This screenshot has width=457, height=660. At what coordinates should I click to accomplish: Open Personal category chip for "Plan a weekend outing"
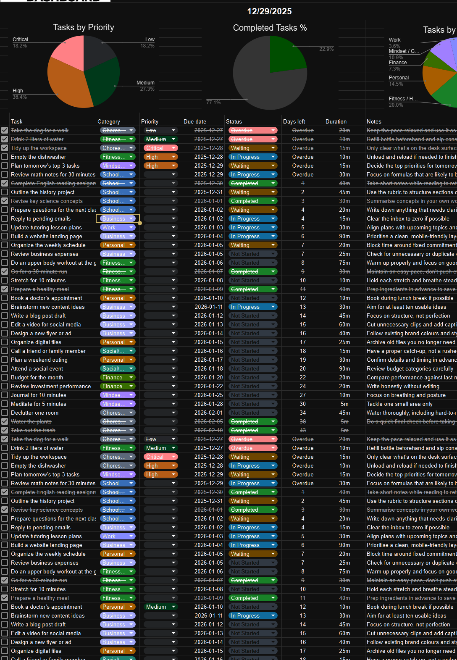pos(118,360)
